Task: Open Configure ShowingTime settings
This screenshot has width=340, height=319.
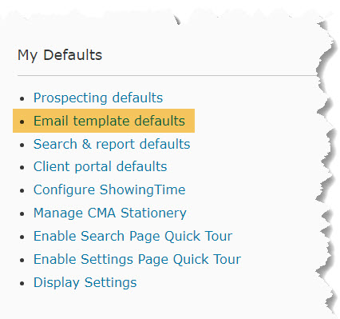Action: [x=109, y=190]
